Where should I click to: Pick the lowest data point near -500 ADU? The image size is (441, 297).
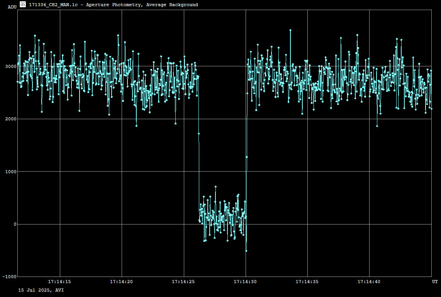pos(246,251)
